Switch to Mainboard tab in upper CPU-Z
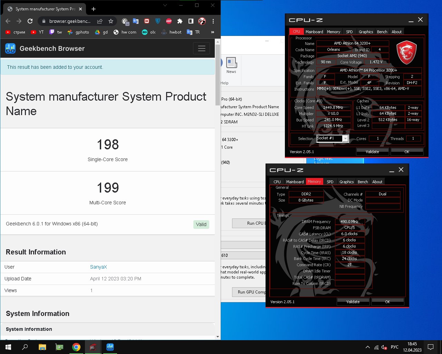The image size is (442, 354). coord(314,31)
